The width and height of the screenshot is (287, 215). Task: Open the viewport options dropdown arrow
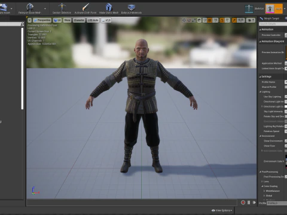coord(30,20)
